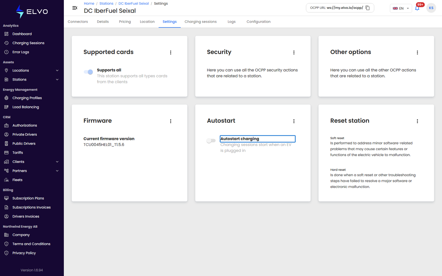Click Partners icon
The width and height of the screenshot is (442, 276).
[x=6, y=171]
